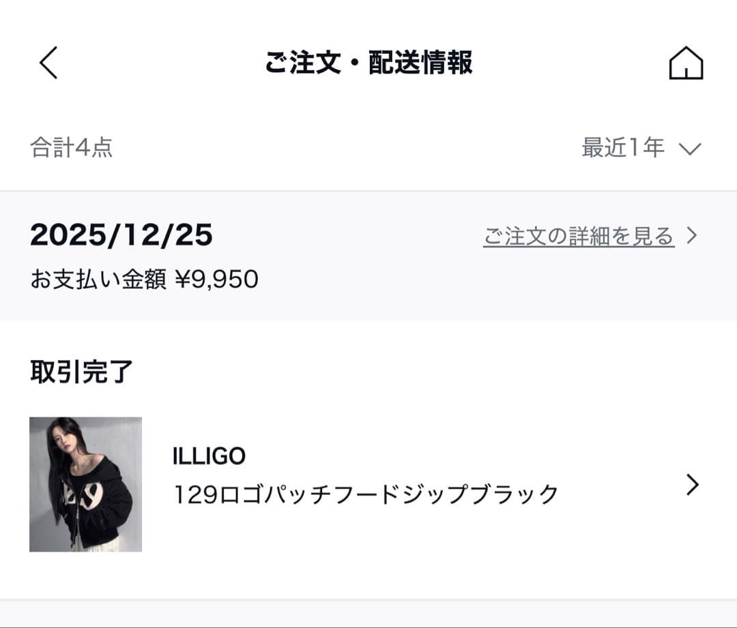The width and height of the screenshot is (737, 628).
Task: Tap the 取引完了 status label
Action: [82, 372]
